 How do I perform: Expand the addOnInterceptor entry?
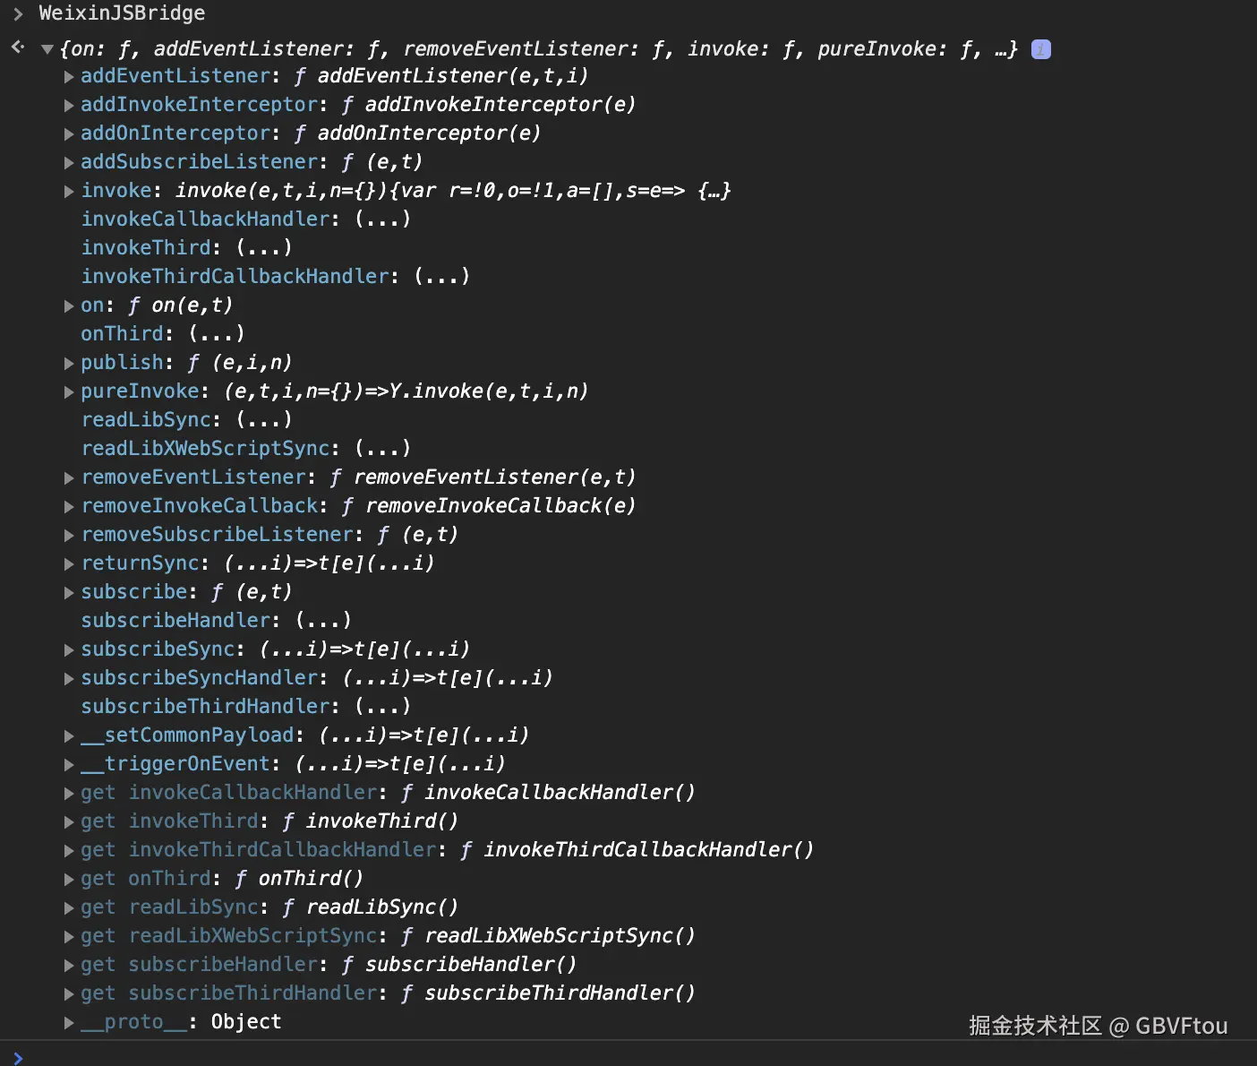pos(69,134)
